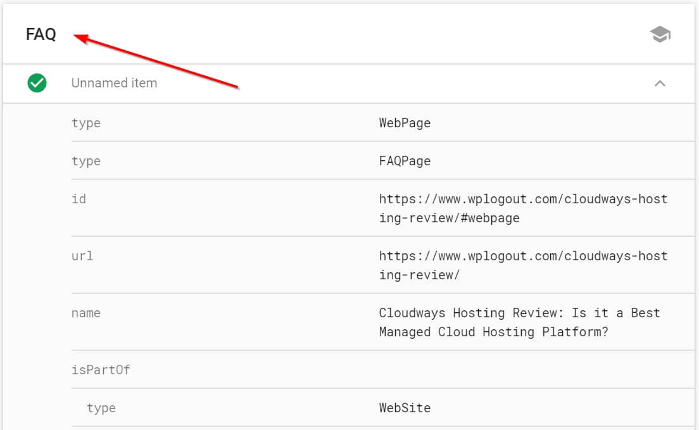Click the green valid checkmark icon
The height and width of the screenshot is (430, 699).
click(36, 83)
